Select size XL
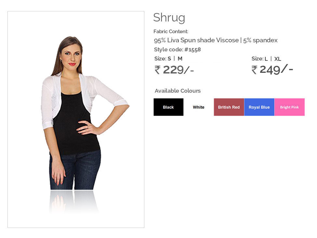This screenshot has width=317, height=238. (278, 59)
